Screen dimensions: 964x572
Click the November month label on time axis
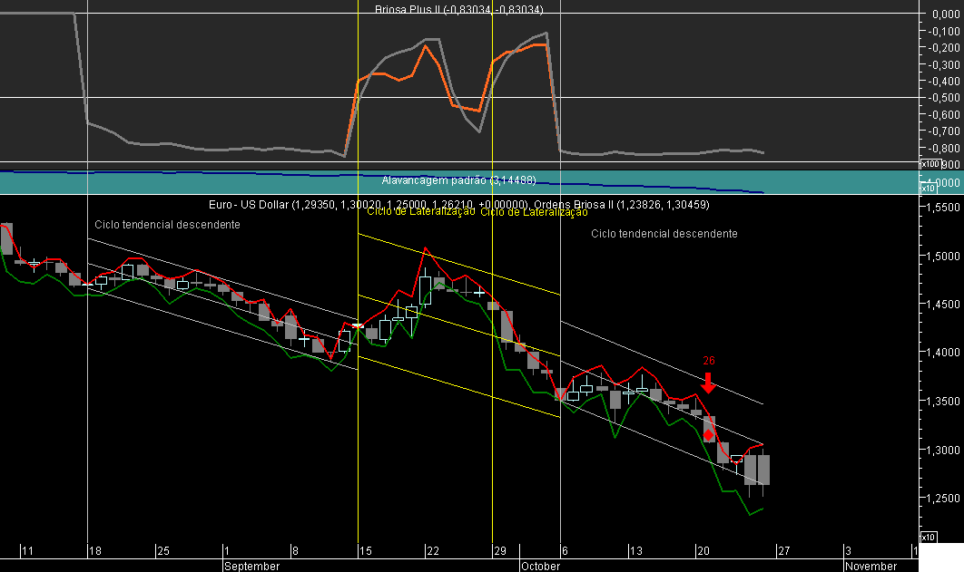[871, 566]
